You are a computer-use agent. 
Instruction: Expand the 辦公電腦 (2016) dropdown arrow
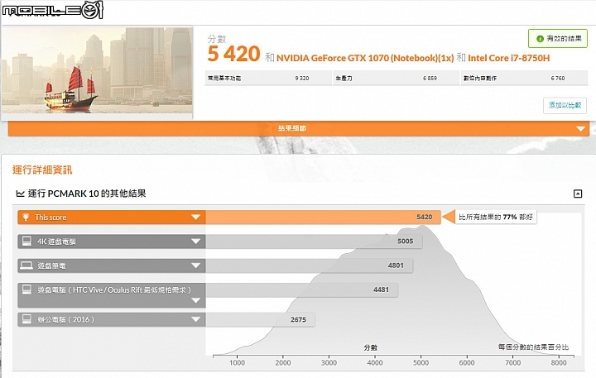pyautogui.click(x=195, y=319)
